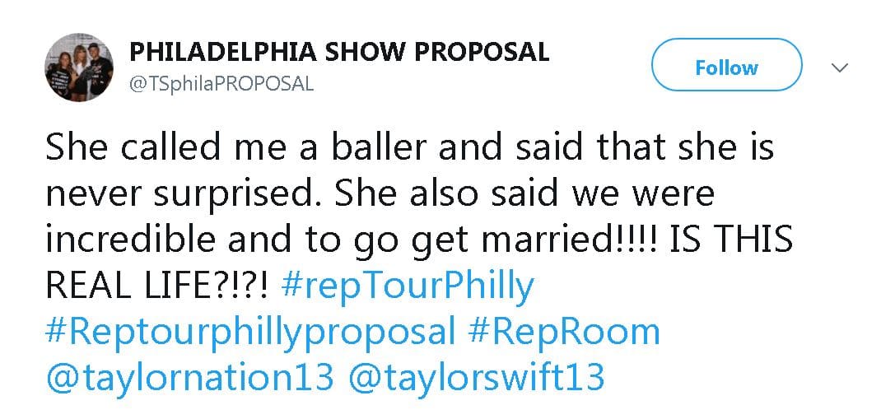Viewport: 895px width, 419px height.
Task: Open the #repTourPhilly hashtag
Action: (x=408, y=286)
